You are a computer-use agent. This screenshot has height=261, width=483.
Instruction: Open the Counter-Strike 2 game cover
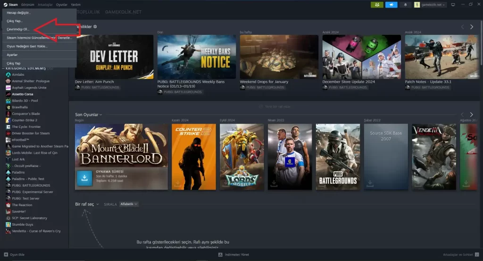(194, 157)
